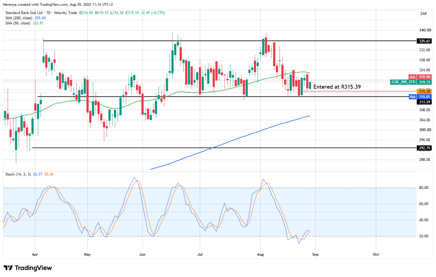Screen dimensions: 436x277
Task: Click the 340.00 price scale value
Action: pyautogui.click(x=425, y=30)
